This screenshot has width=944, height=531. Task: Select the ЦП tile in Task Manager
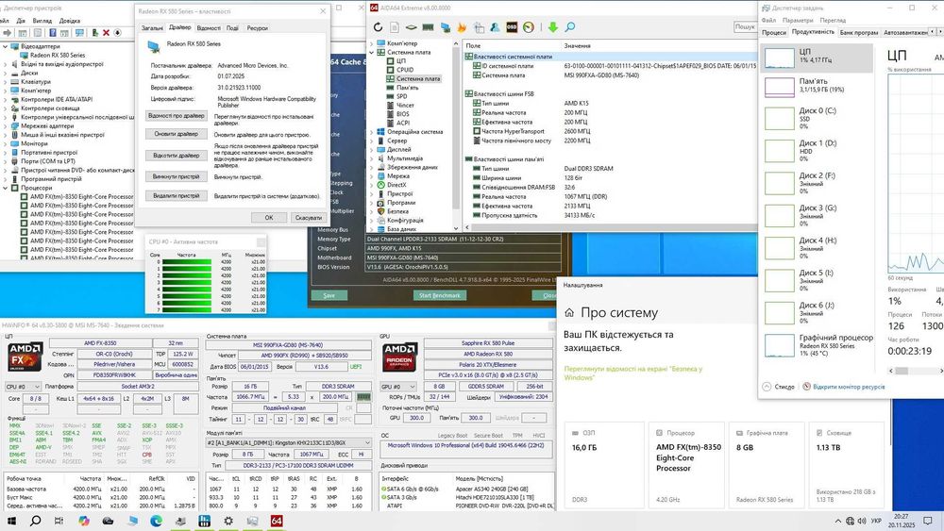click(817, 58)
